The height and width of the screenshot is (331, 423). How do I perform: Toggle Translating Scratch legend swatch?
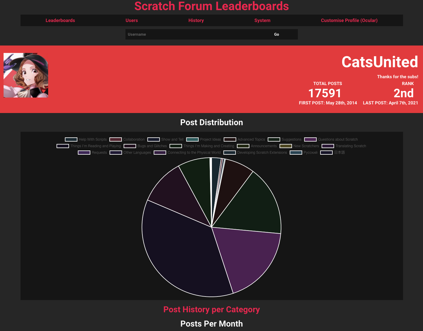tap(328, 146)
